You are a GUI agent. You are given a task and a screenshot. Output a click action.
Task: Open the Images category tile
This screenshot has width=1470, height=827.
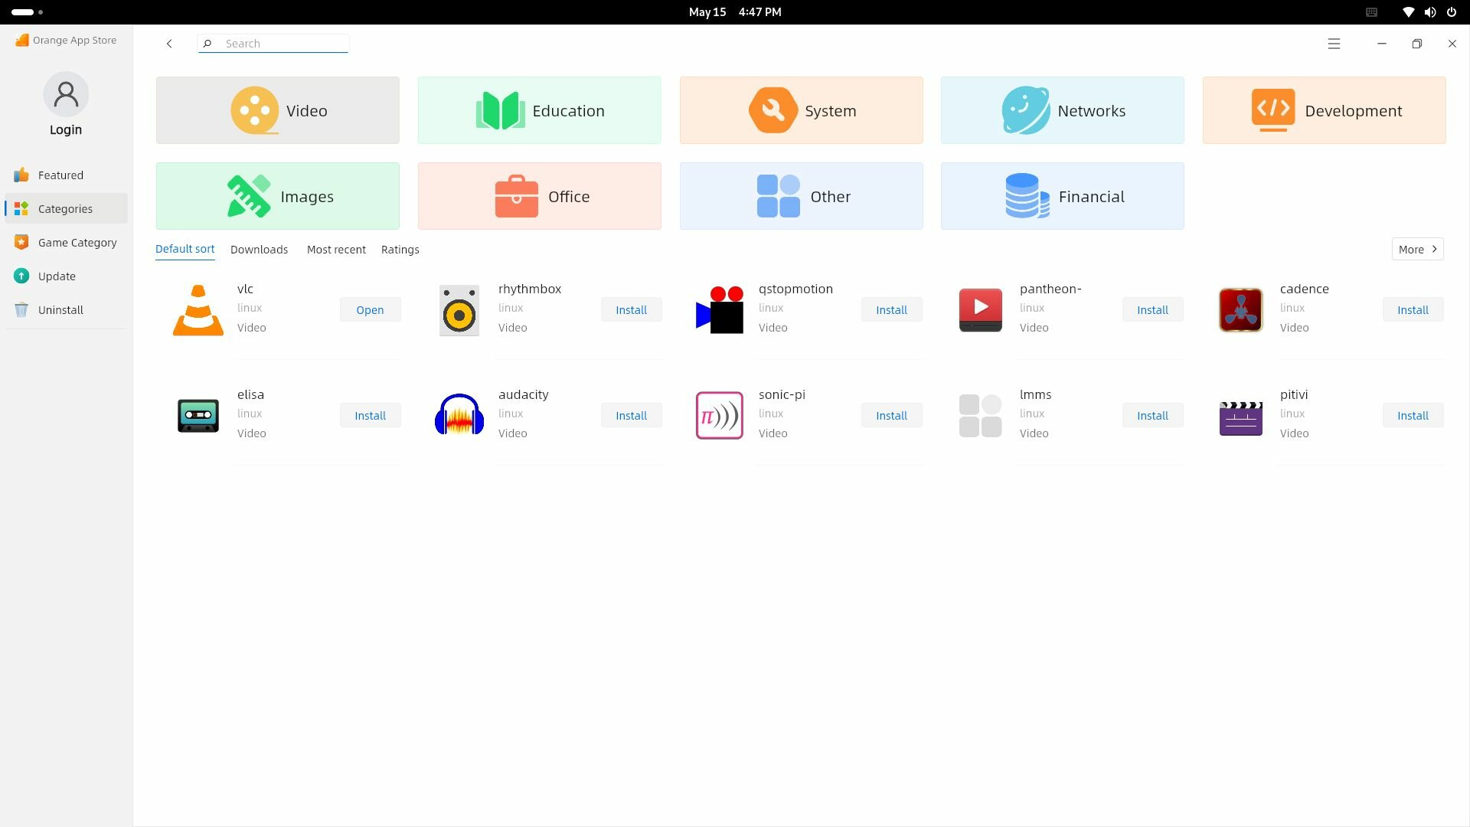pos(277,196)
